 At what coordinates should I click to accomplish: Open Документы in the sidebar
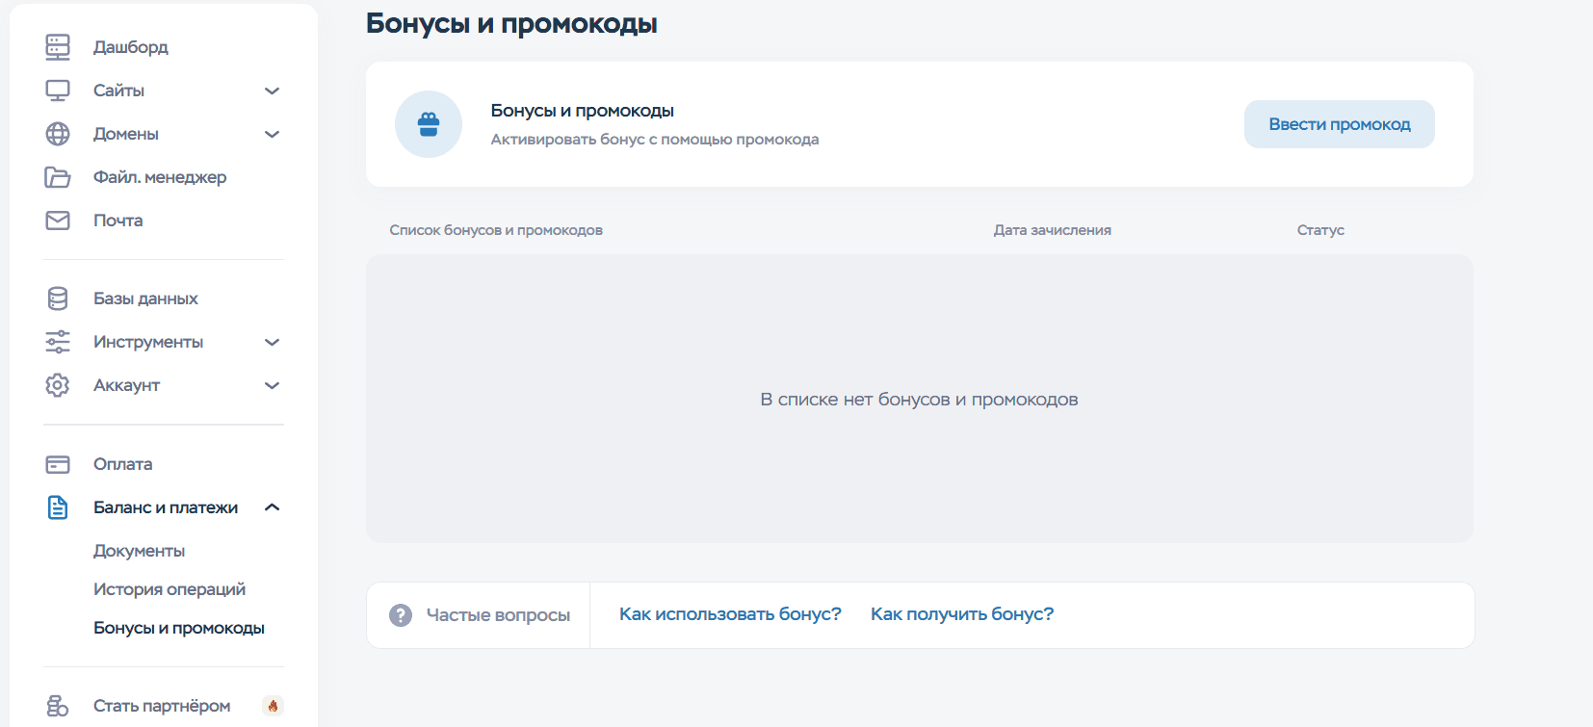point(139,551)
